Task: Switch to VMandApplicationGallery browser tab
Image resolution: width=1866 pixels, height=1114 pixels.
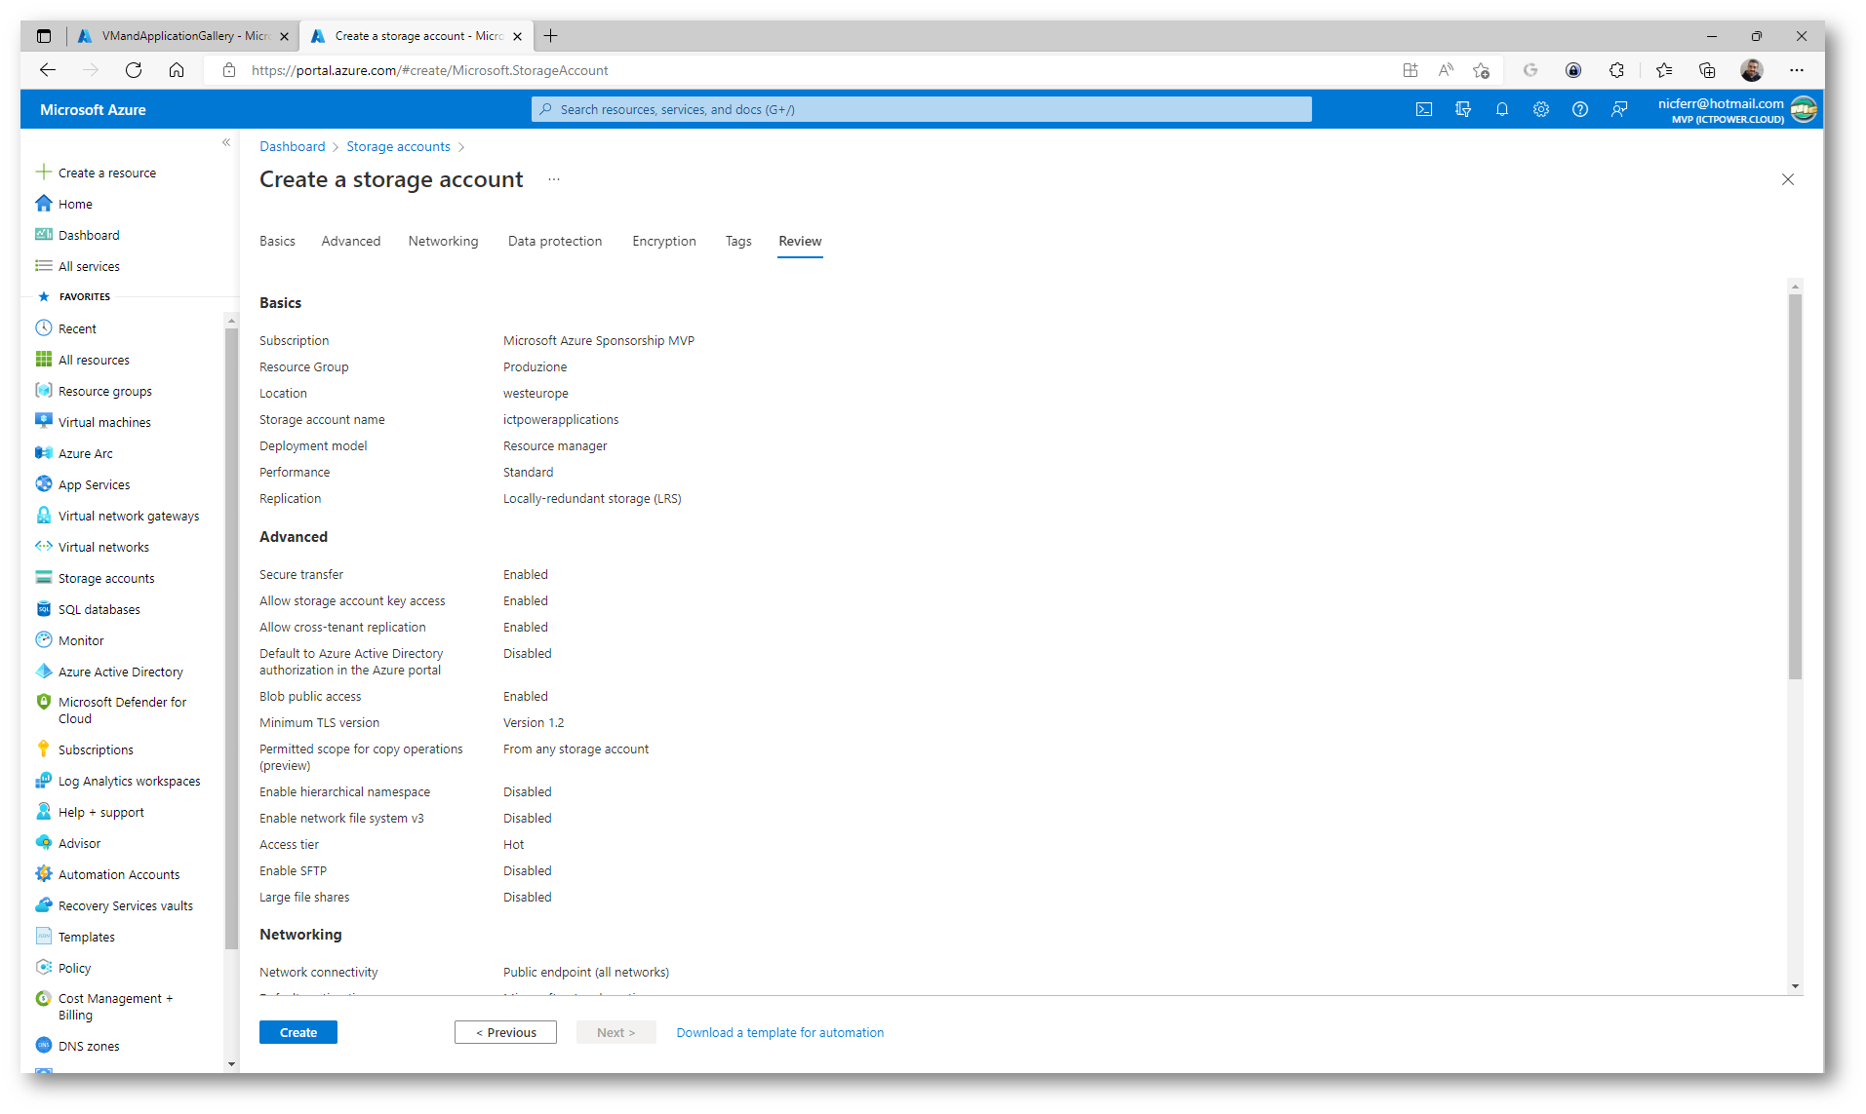Action: pyautogui.click(x=184, y=36)
